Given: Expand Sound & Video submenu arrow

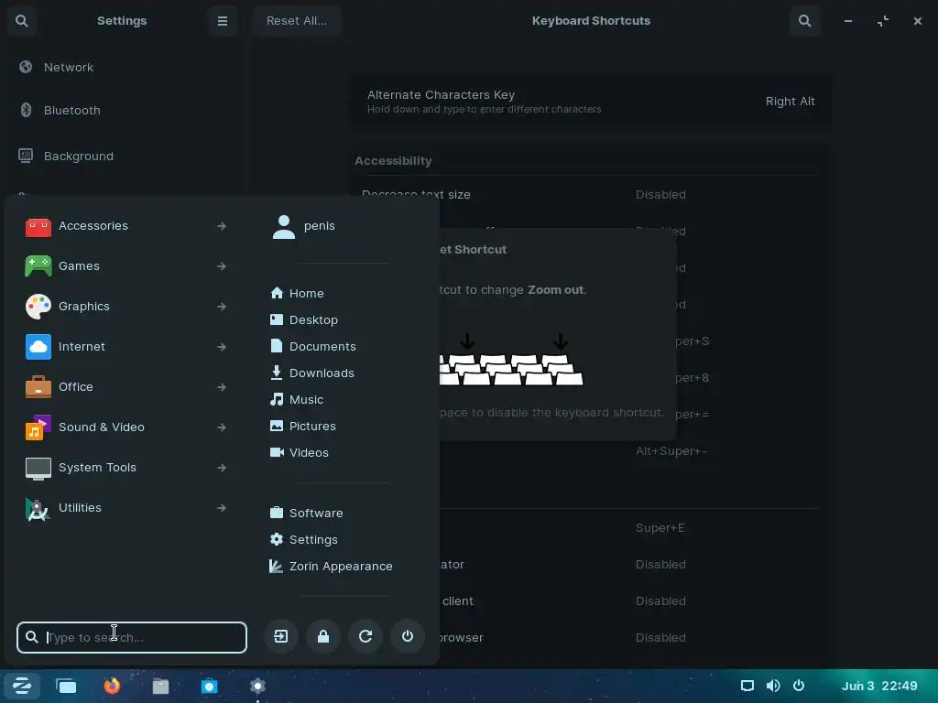Looking at the screenshot, I should tap(222, 427).
